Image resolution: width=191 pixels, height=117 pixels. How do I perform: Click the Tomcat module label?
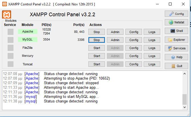[x=28, y=64]
